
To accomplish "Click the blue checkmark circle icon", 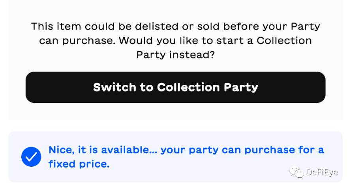I will tap(31, 157).
